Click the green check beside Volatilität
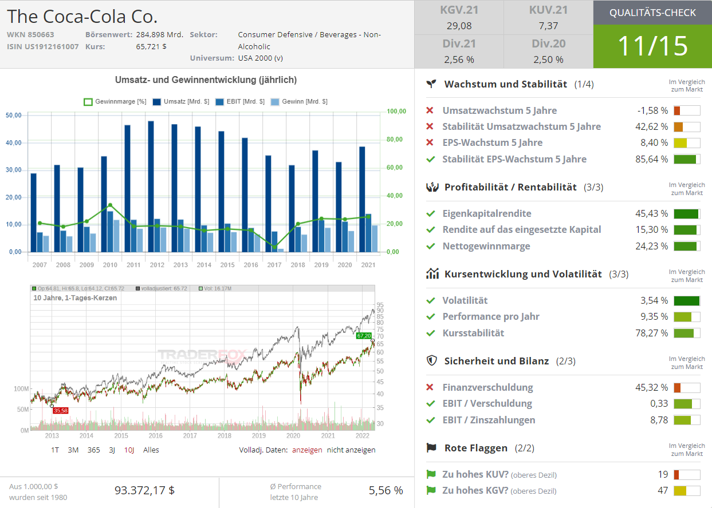The width and height of the screenshot is (712, 508). click(x=431, y=300)
